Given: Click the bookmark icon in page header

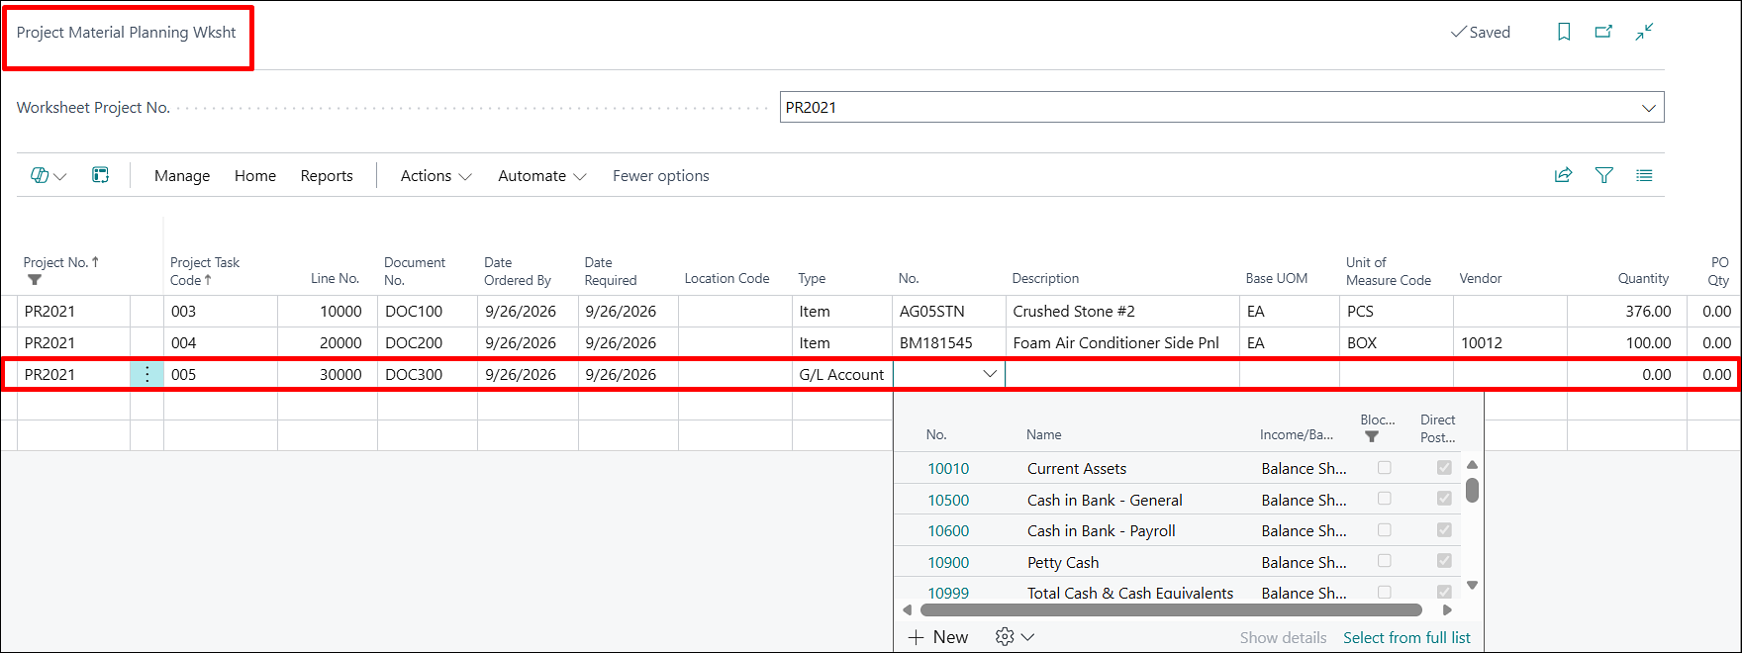Looking at the screenshot, I should [1564, 32].
